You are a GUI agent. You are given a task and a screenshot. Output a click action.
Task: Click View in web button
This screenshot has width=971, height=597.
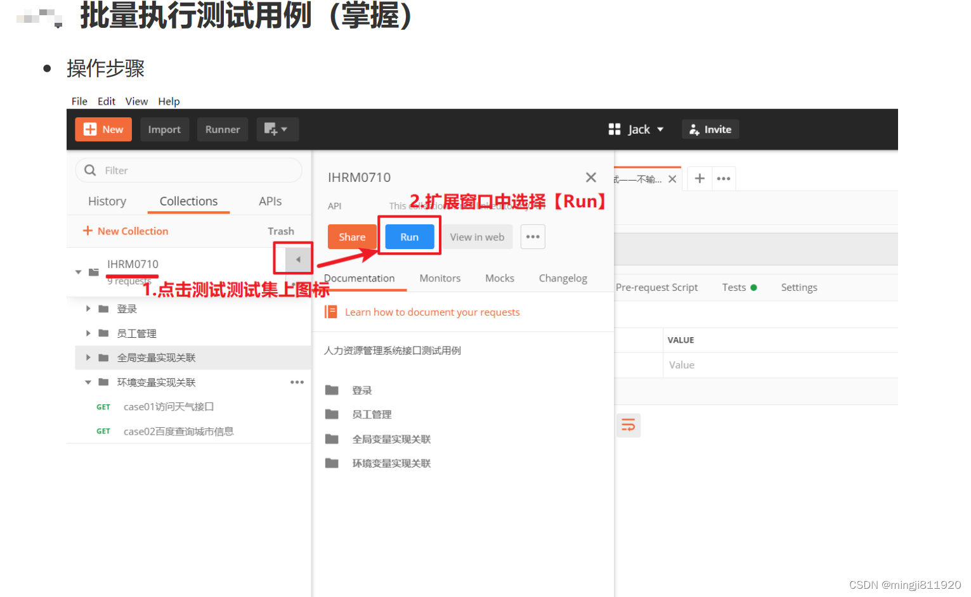pos(477,237)
